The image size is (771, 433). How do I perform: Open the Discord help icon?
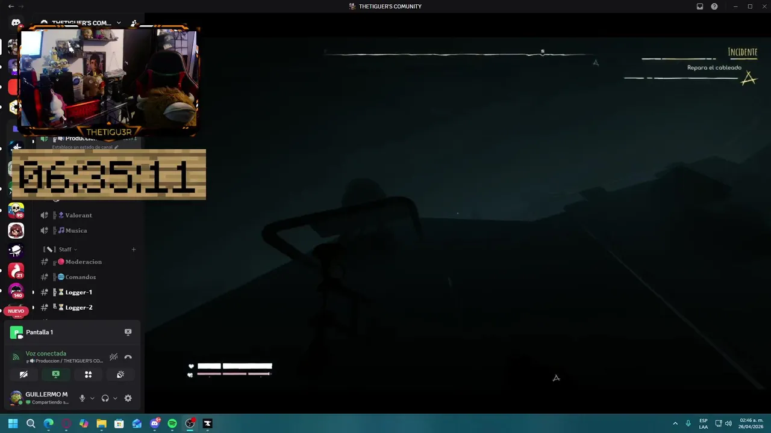pos(714,7)
